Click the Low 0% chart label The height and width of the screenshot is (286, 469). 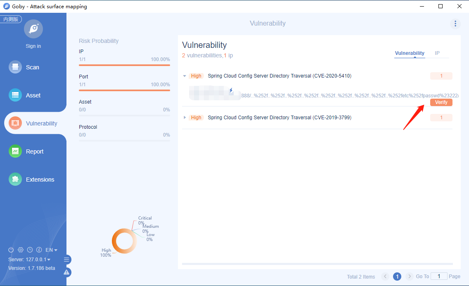(x=150, y=237)
